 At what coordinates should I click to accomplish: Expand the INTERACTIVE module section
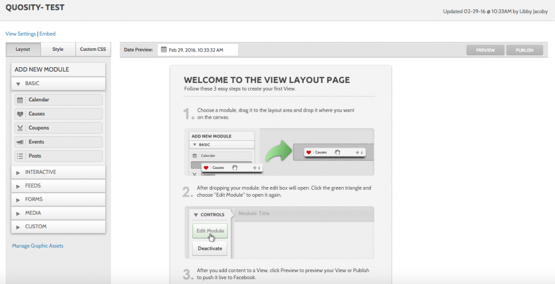point(59,172)
